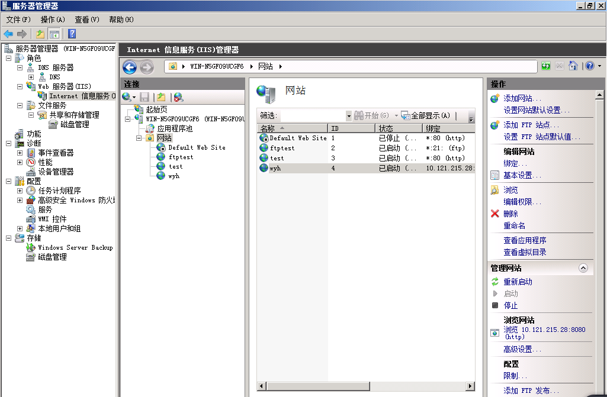Collapse the DNS 服务器 node

pyautogui.click(x=20, y=67)
